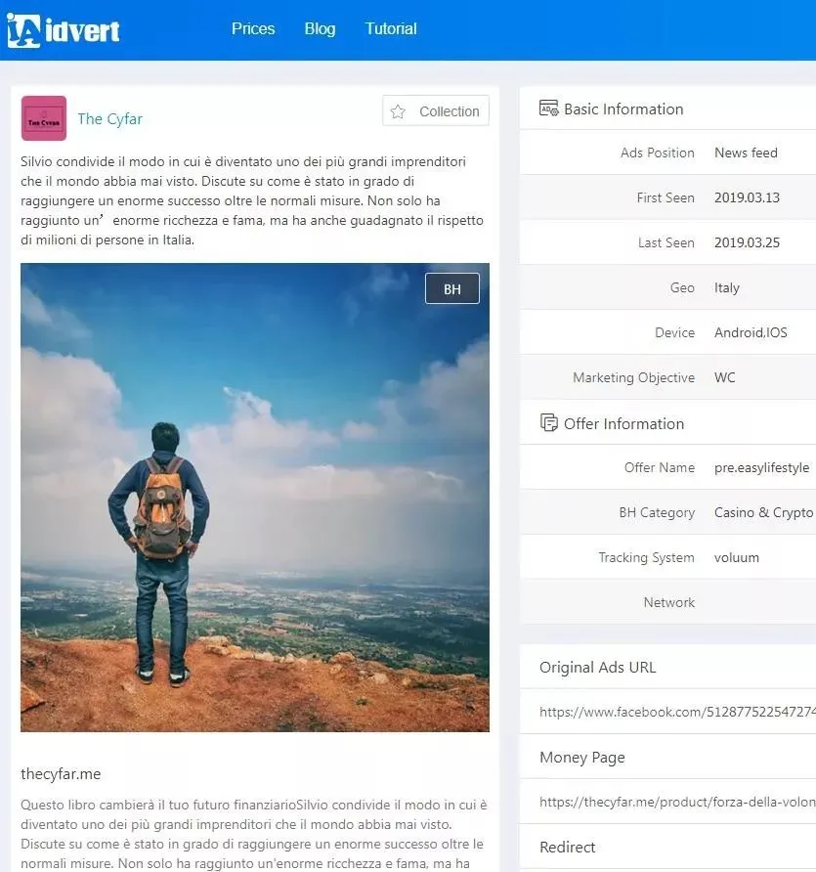This screenshot has width=816, height=872.
Task: Select BH Category value Casino & Crypto
Action: coord(764,513)
